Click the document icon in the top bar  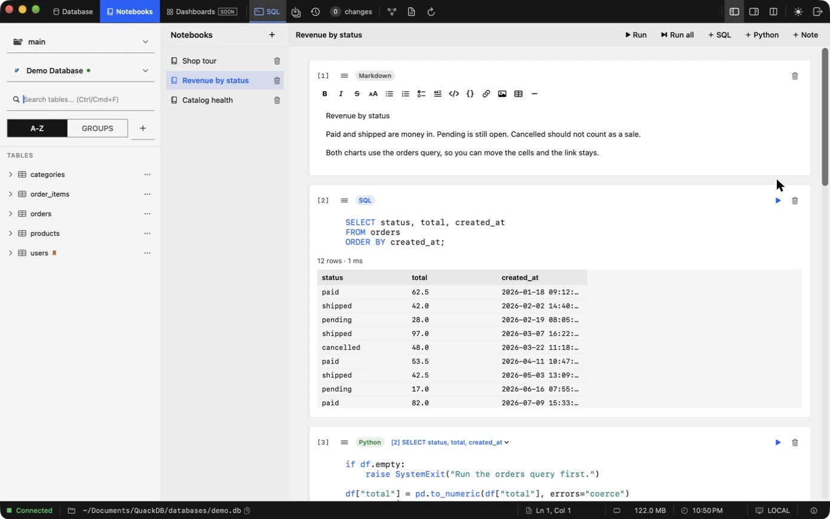(411, 11)
